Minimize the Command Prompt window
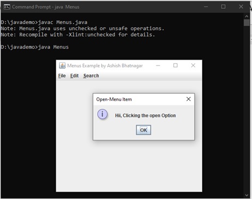 point(206,7)
